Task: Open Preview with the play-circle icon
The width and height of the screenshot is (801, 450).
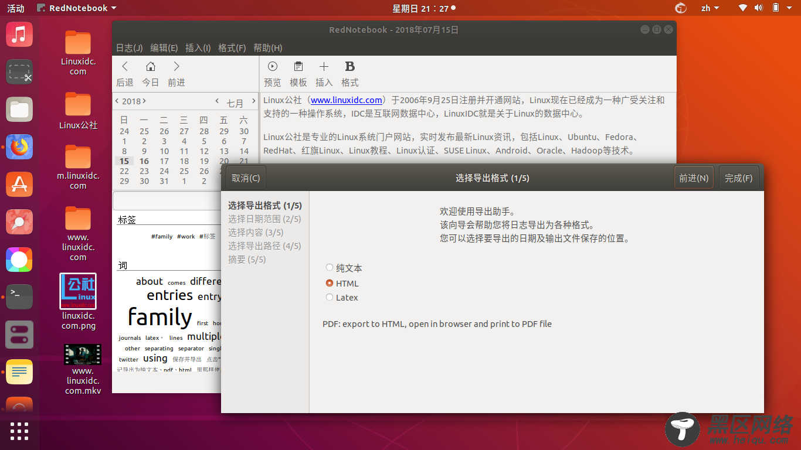Action: pyautogui.click(x=272, y=66)
